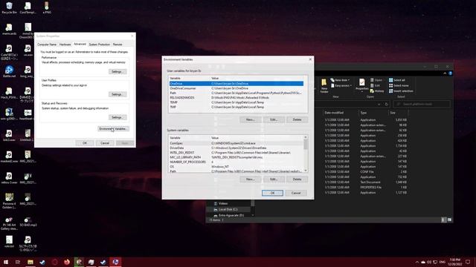Click the Environment Variables button

pos(113,128)
